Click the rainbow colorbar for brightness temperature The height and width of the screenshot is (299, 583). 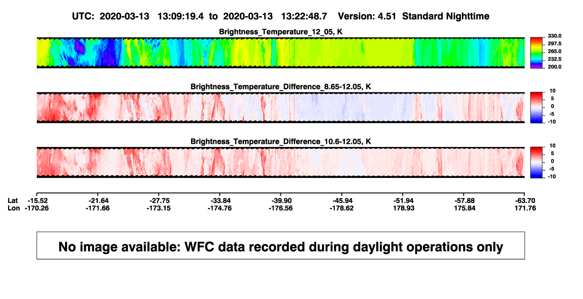[x=536, y=53]
